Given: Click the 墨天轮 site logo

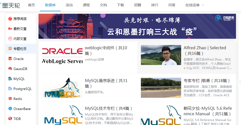Looking at the screenshot, I should point(11,5).
